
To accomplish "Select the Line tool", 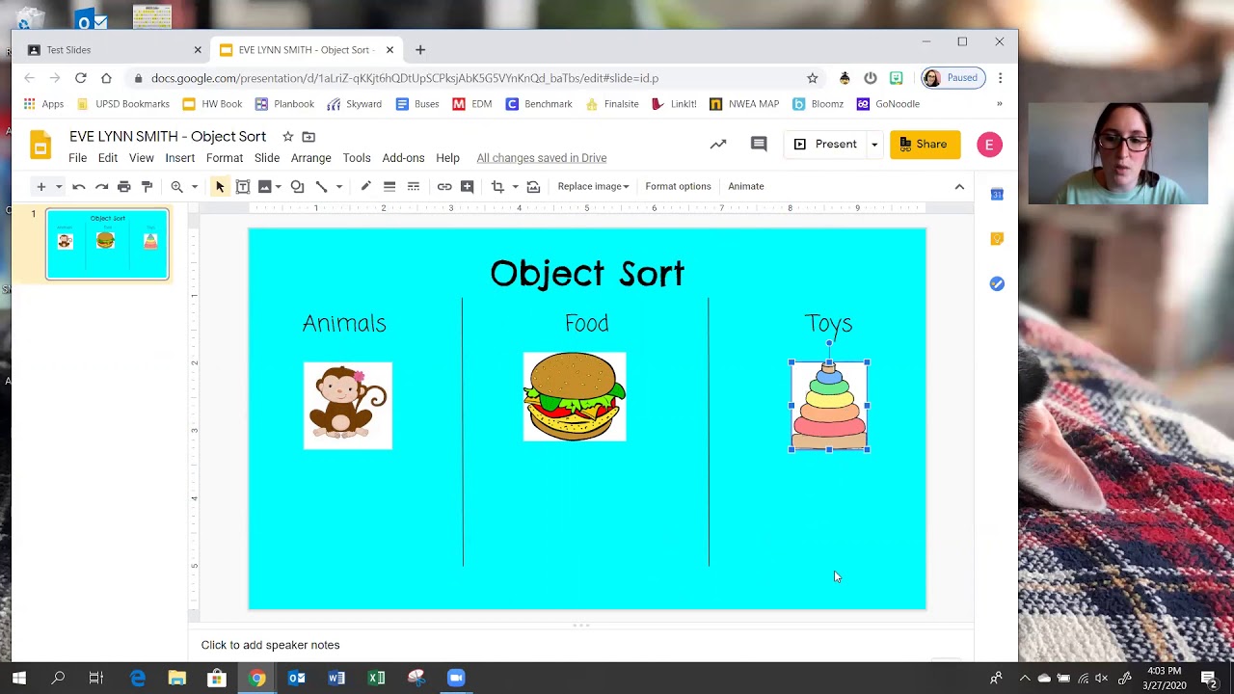I will 321,186.
